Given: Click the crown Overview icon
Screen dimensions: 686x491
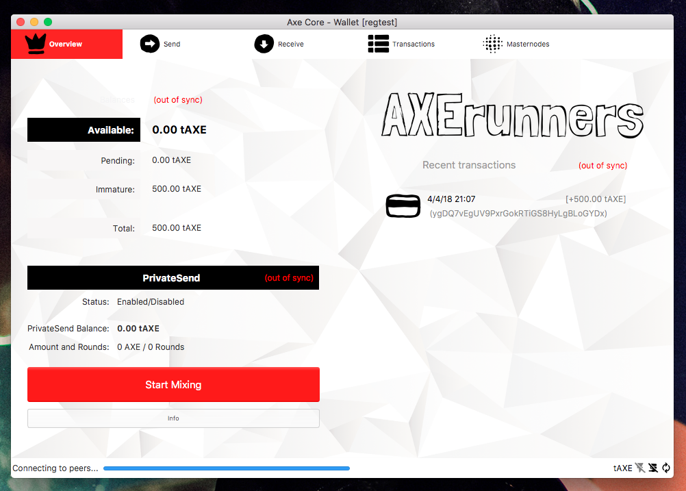Looking at the screenshot, I should click(x=36, y=44).
